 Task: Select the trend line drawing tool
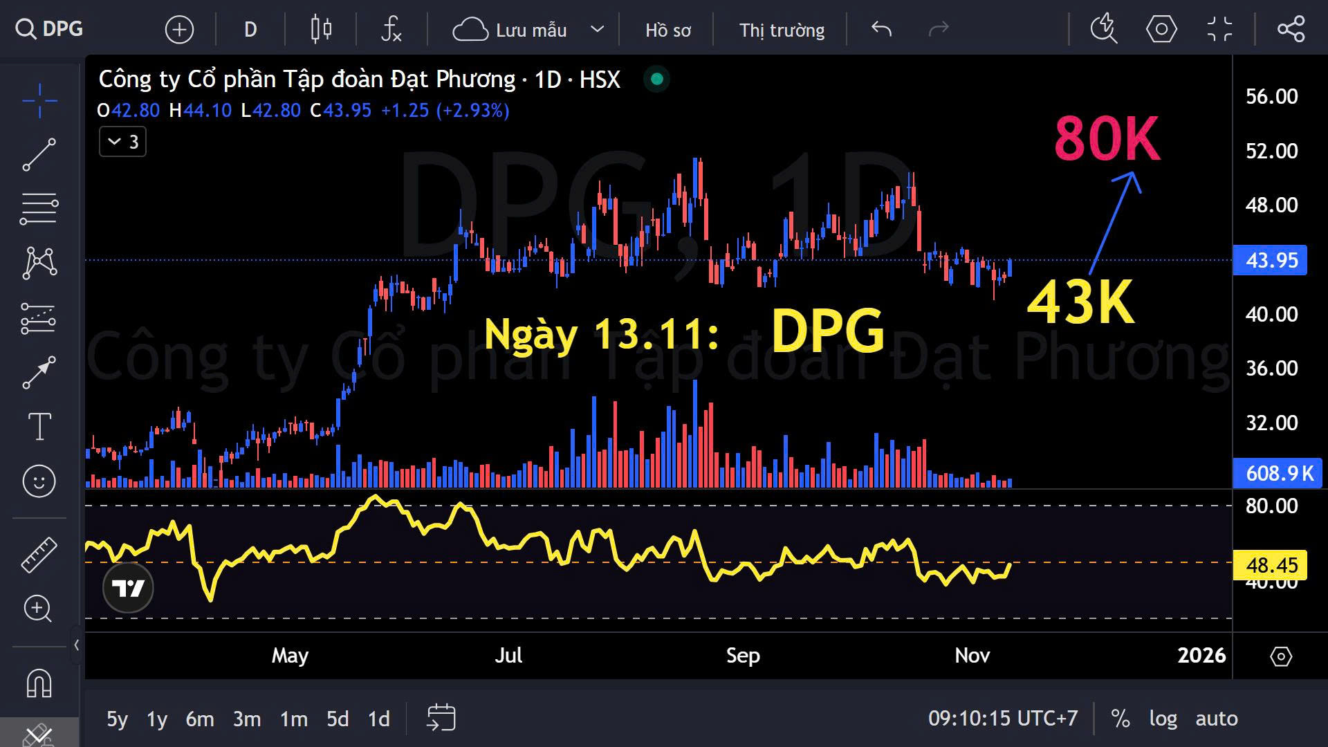point(39,154)
